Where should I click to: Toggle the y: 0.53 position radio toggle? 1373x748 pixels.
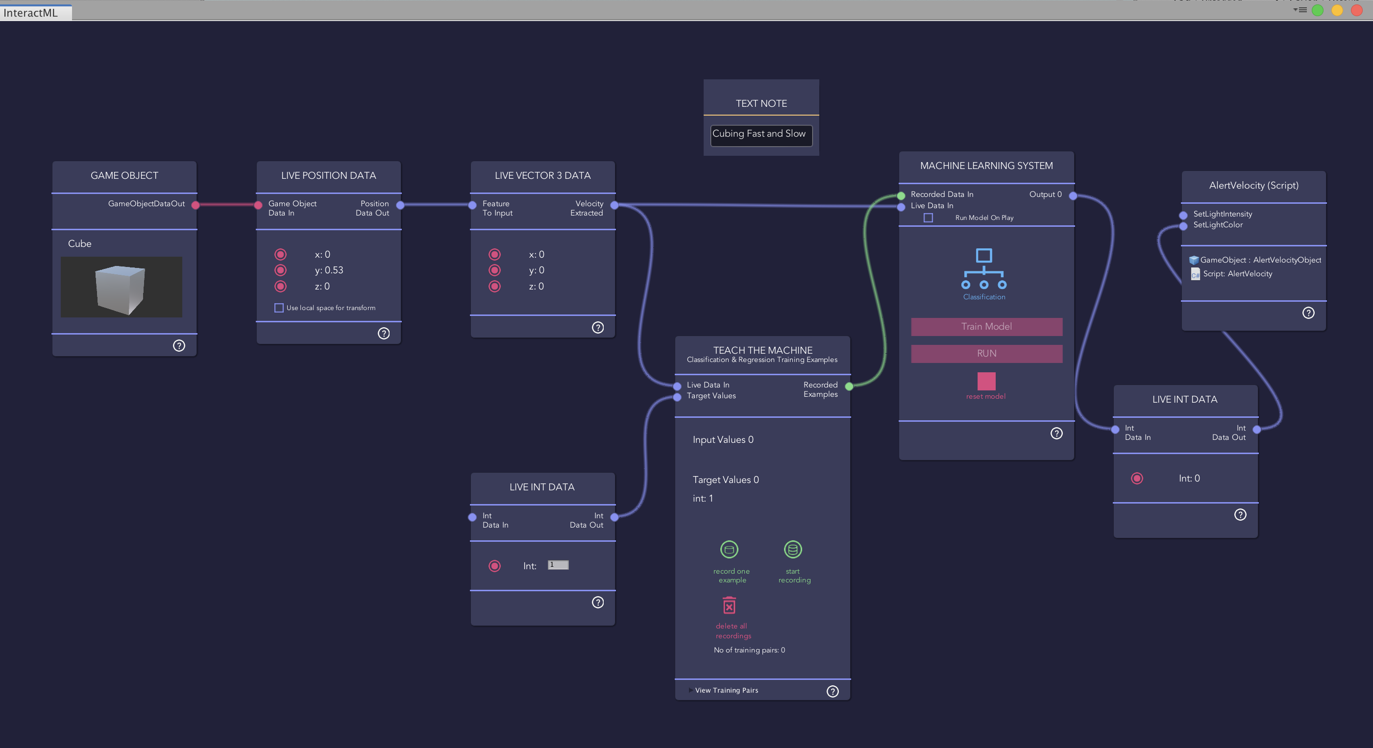280,270
